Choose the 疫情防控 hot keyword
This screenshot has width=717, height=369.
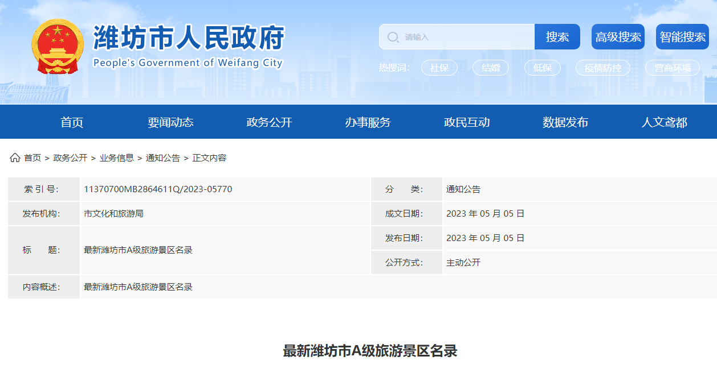(602, 68)
